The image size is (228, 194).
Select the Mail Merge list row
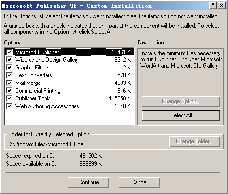click(69, 83)
